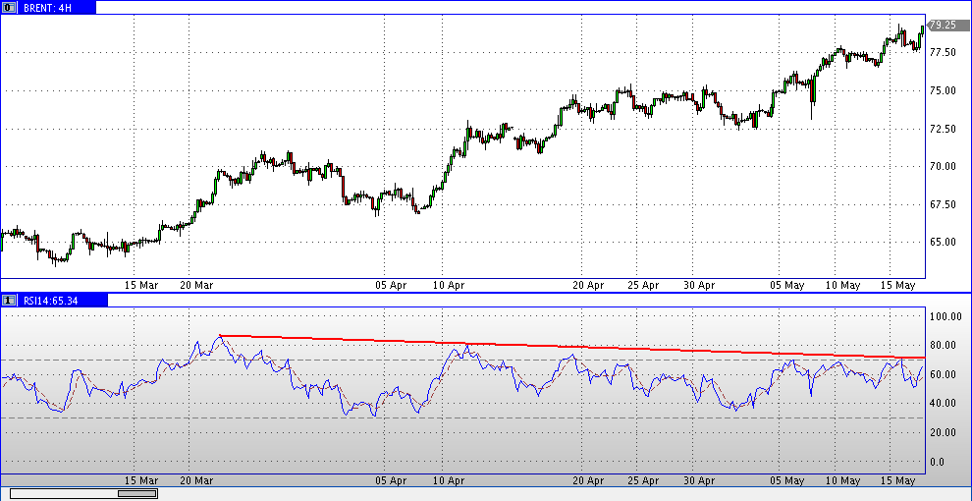Click the 10 Apr date under the price chart
This screenshot has width=972, height=501.
(449, 285)
